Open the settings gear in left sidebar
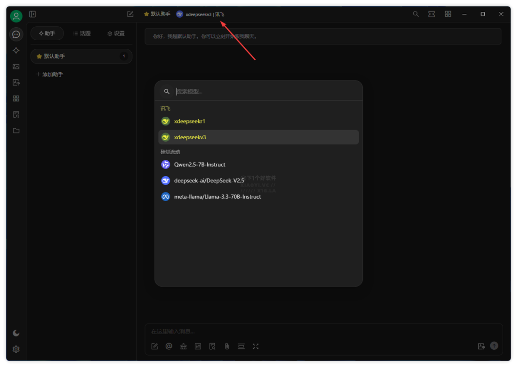517x367 pixels. pos(16,349)
